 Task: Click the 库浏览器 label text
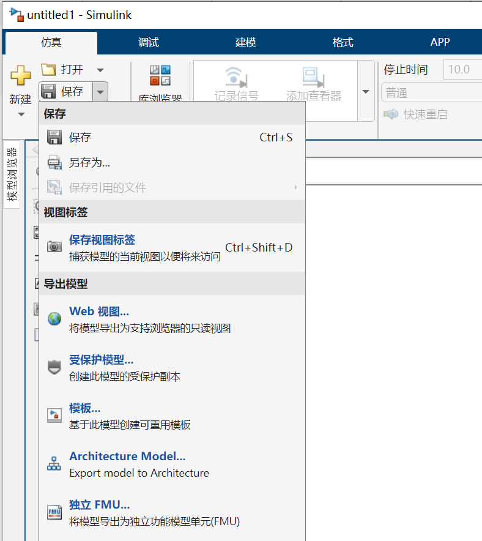[160, 98]
